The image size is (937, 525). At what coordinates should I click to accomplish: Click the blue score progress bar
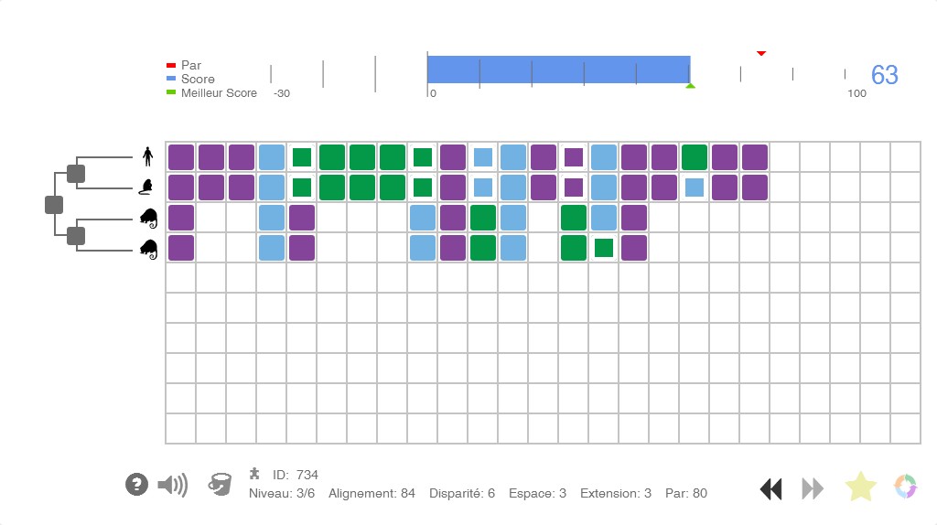(558, 70)
